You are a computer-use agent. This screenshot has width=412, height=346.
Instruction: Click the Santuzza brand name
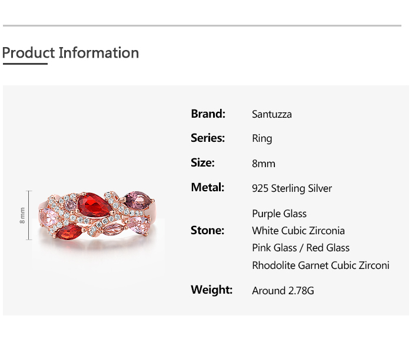coord(271,114)
